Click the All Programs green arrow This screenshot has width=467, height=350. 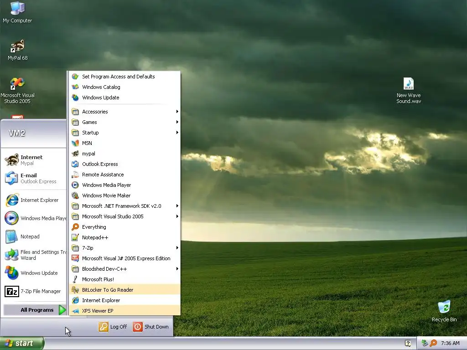tap(62, 310)
